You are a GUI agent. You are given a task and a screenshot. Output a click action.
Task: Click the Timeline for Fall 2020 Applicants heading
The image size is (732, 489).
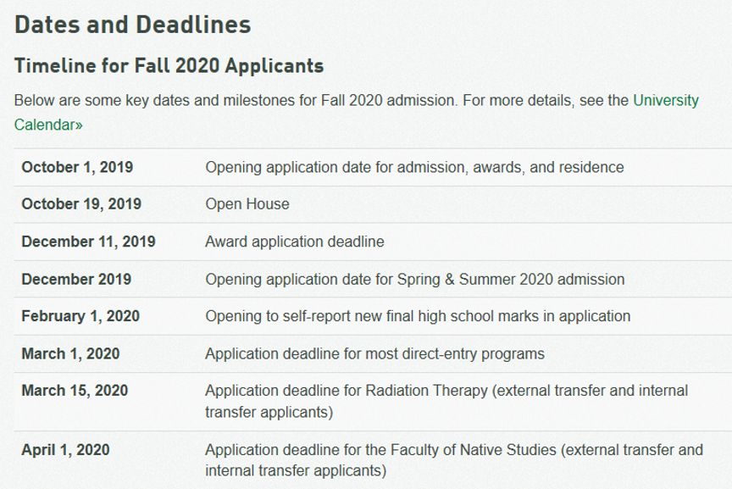point(169,66)
